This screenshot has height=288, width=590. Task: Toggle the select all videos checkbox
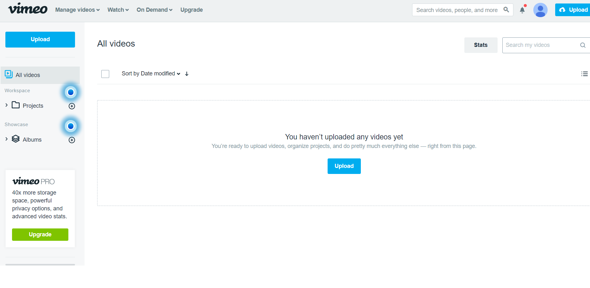point(105,74)
